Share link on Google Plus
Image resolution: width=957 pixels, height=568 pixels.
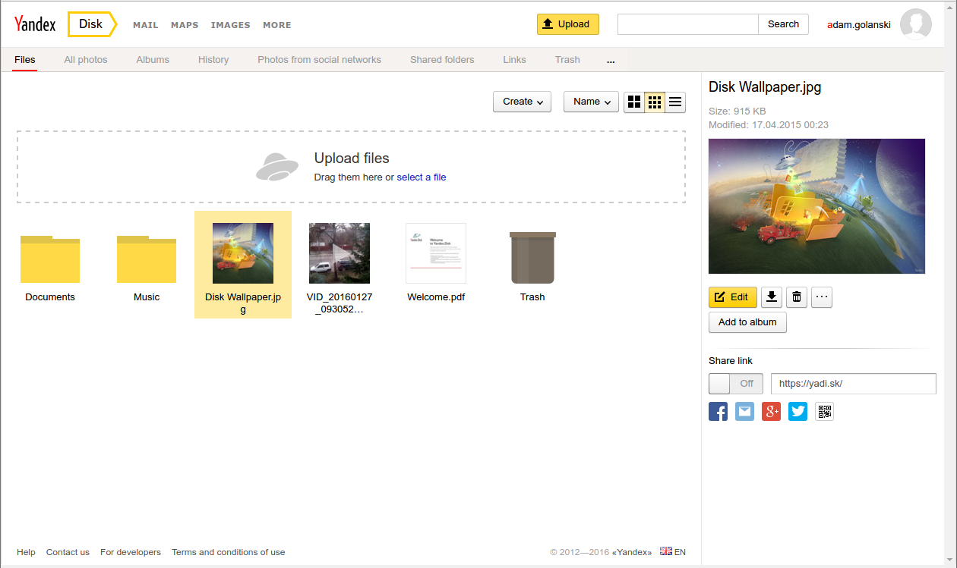click(772, 412)
